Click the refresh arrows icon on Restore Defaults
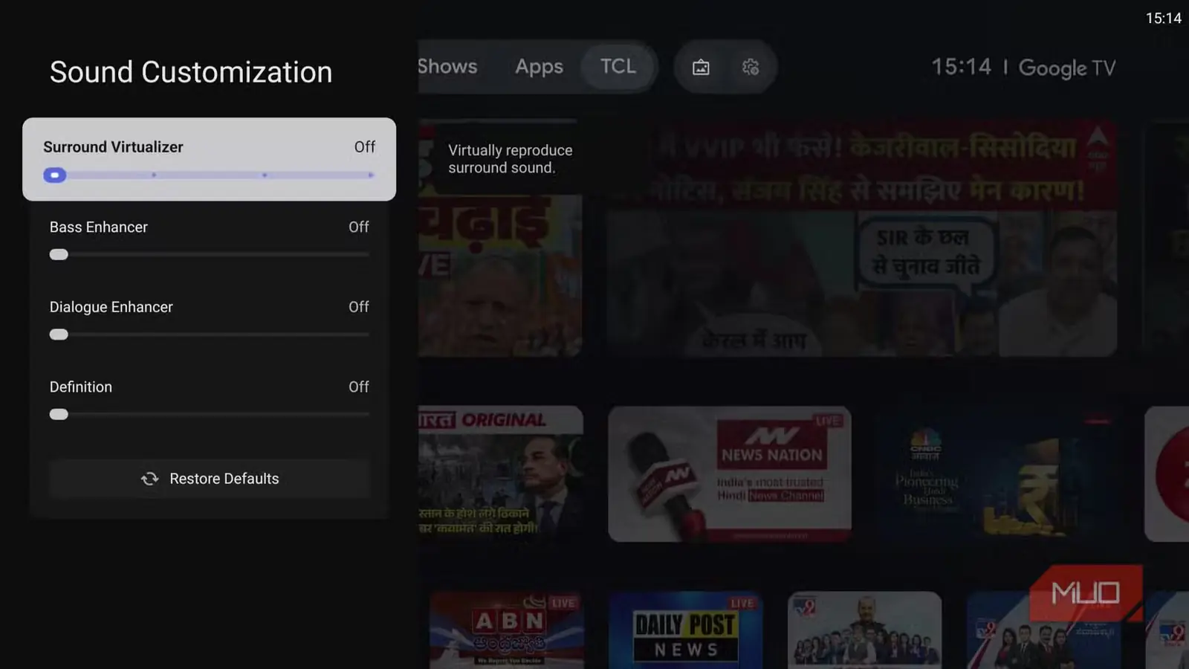 [150, 479]
